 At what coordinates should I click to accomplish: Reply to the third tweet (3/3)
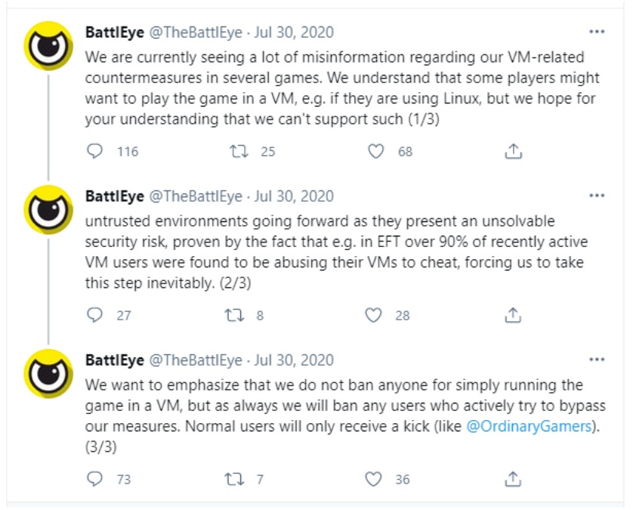tap(94, 479)
